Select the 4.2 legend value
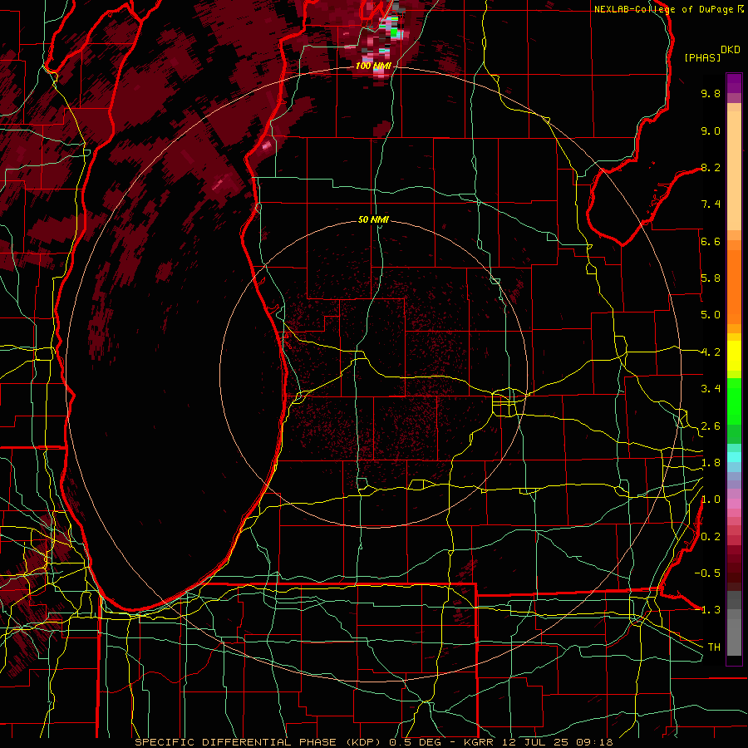This screenshot has height=748, width=748. (x=711, y=352)
